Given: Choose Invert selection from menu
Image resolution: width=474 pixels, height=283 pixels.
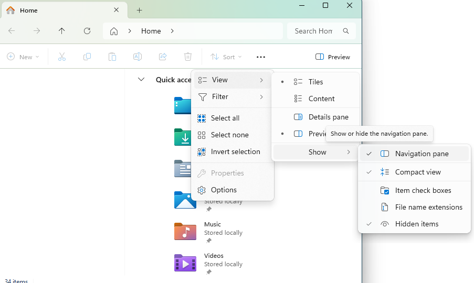Looking at the screenshot, I should click(232, 152).
